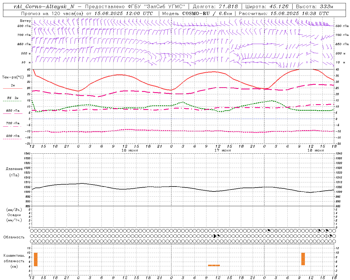Viewport: 350px width, 280px height.
Task: Select the provider text ФГБУ "ЗапСиб УГМС"
Action: (157, 7)
